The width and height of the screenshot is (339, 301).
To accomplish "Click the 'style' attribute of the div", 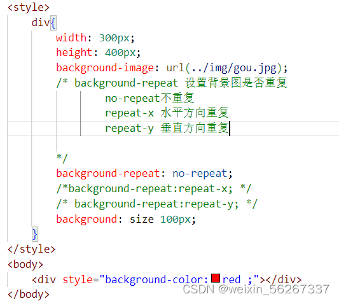I will click(x=78, y=279).
